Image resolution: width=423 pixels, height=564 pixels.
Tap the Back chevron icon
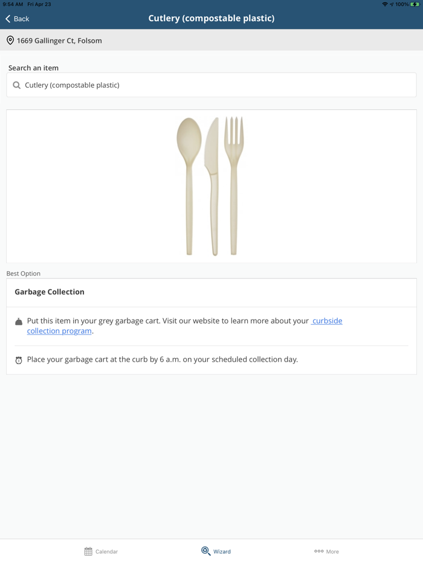click(8, 19)
